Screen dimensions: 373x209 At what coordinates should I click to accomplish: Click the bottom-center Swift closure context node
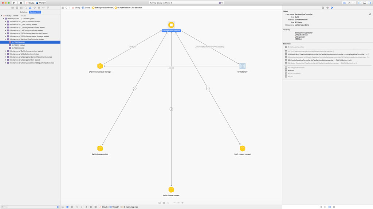tap(171, 190)
